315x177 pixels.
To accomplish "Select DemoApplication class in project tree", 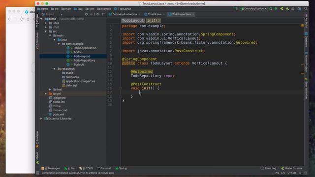I will (x=85, y=48).
